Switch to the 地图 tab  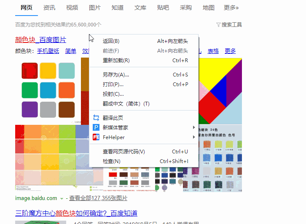[x=208, y=8]
